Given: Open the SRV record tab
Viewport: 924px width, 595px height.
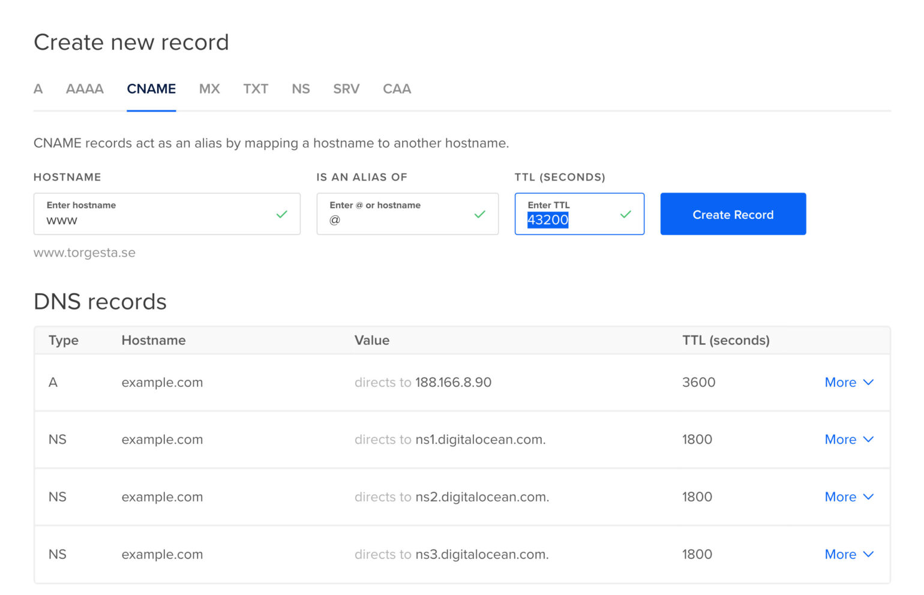Looking at the screenshot, I should point(346,89).
